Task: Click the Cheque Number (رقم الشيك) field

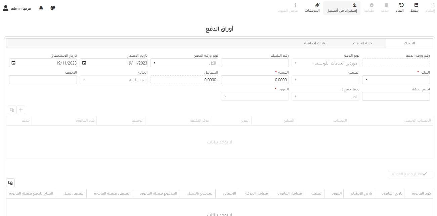Action: point(255,63)
